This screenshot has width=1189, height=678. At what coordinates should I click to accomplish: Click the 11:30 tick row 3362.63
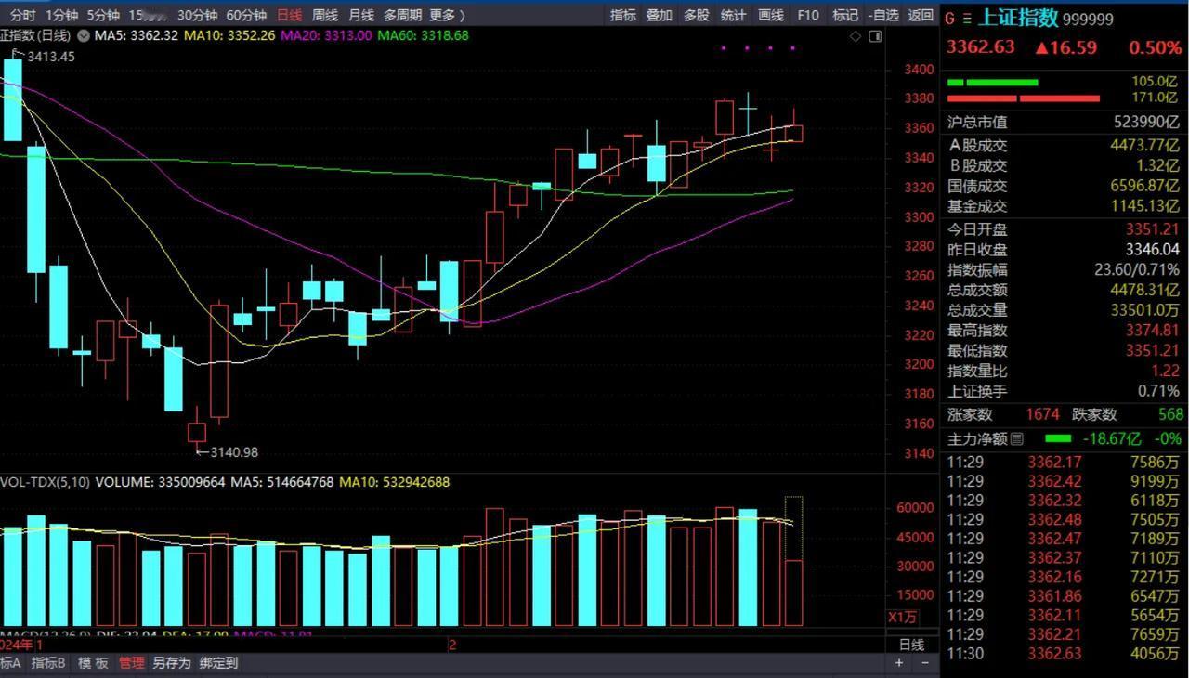pyautogui.click(x=1064, y=654)
